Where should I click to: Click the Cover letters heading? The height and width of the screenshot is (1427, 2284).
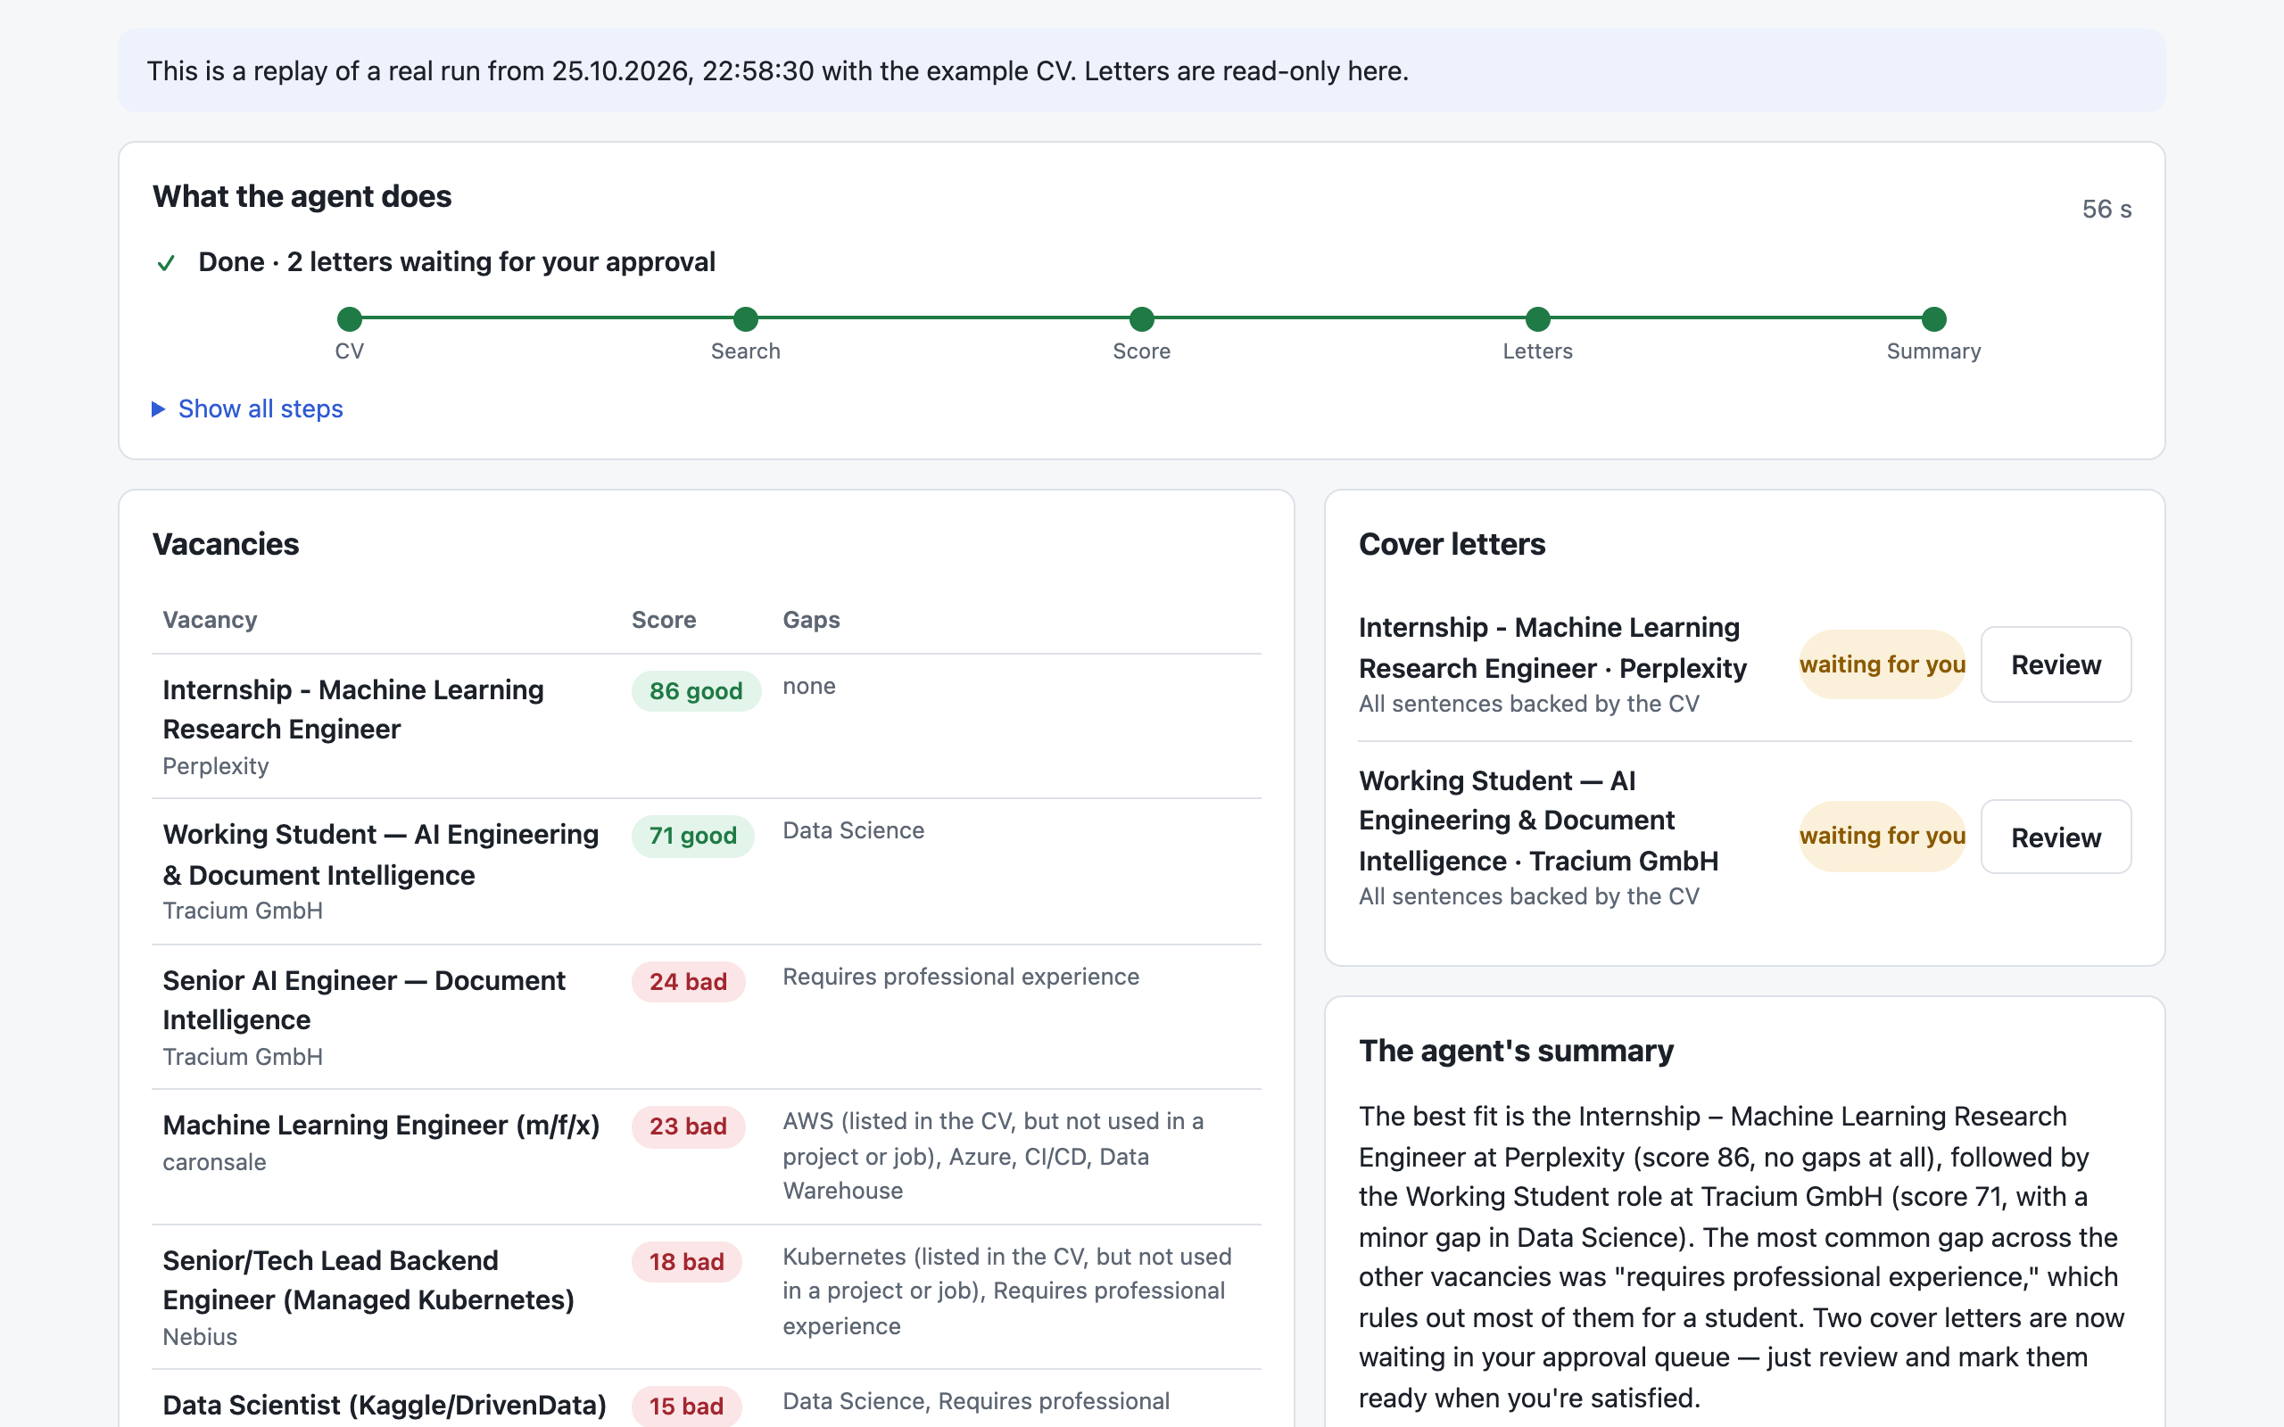(x=1452, y=545)
